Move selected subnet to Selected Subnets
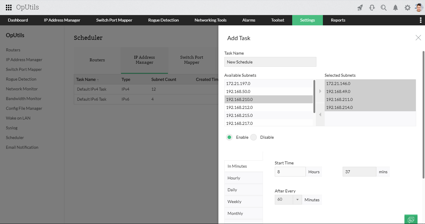 (x=320, y=91)
